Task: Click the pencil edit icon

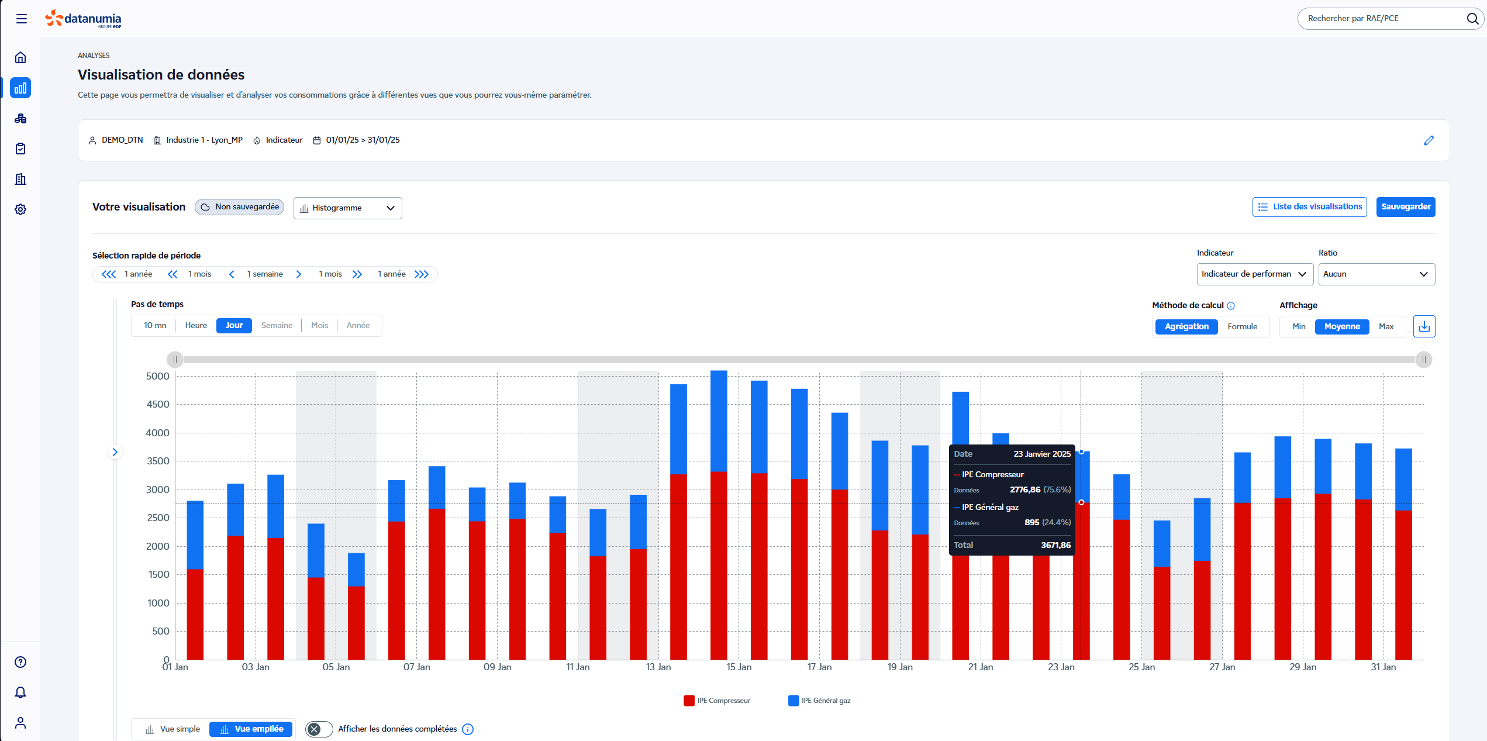Action: click(x=1429, y=140)
